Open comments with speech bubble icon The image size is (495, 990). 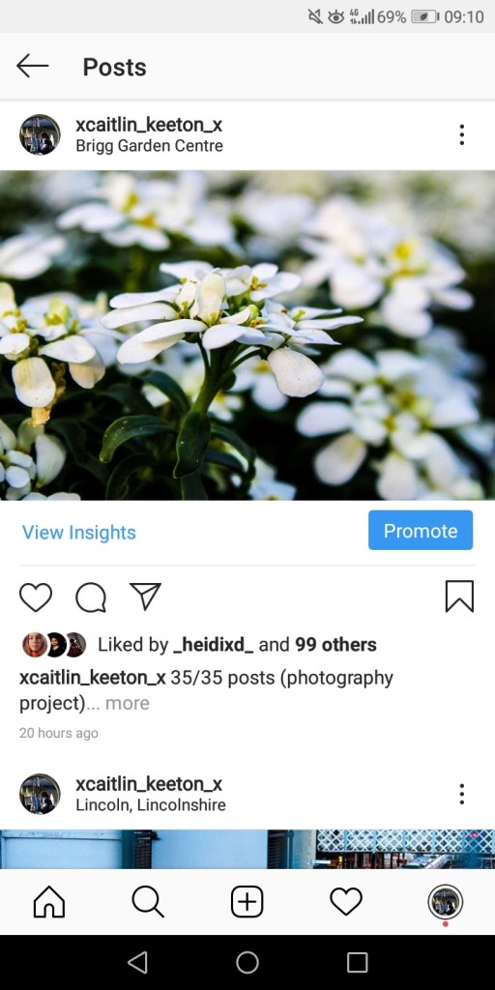click(91, 597)
